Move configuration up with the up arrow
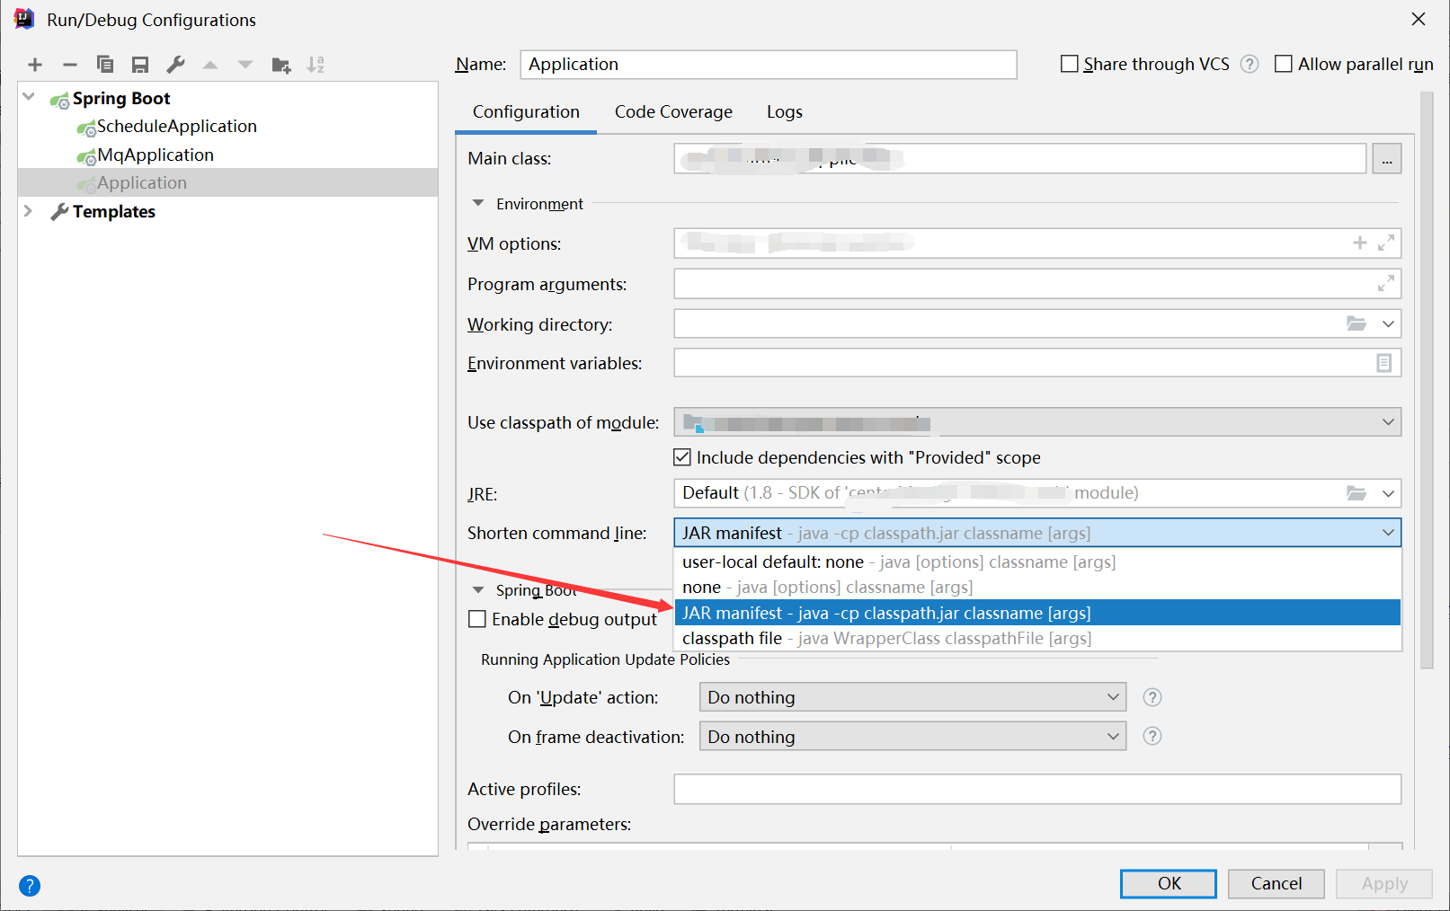This screenshot has height=911, width=1450. [210, 65]
